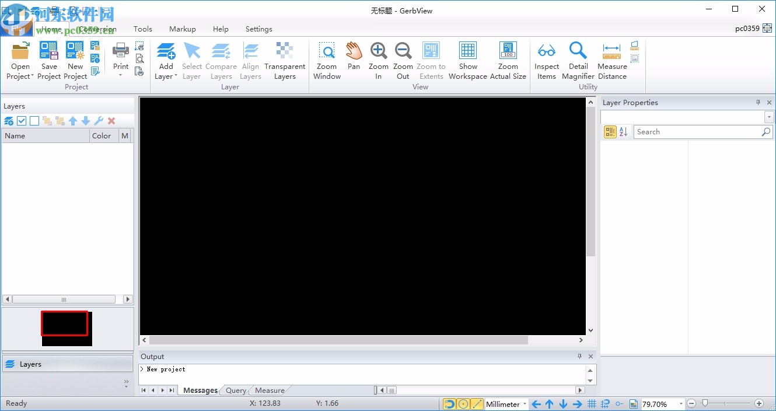
Task: Select the Zoom Window tool
Action: click(x=327, y=58)
